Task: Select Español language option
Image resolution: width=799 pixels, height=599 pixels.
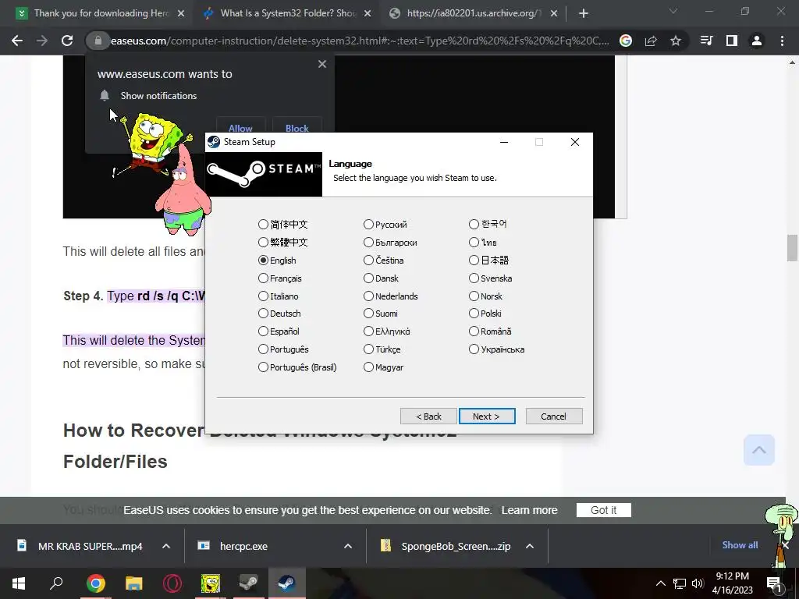Action: (263, 331)
